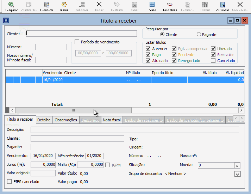Image resolution: width=251 pixels, height=194 pixels.
Task: Click the Excluir toolbar icon
Action: click(x=99, y=6)
